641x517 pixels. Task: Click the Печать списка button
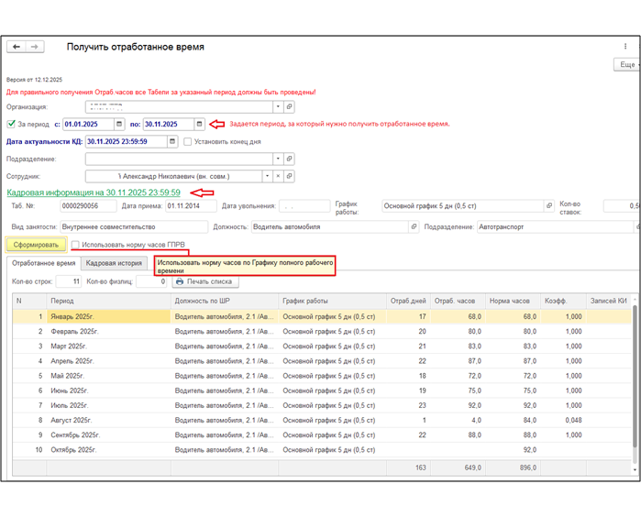[x=204, y=281]
